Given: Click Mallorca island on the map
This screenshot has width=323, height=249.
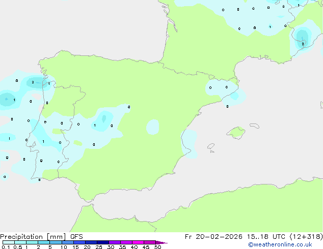Looking at the screenshot, I should pos(235,133).
